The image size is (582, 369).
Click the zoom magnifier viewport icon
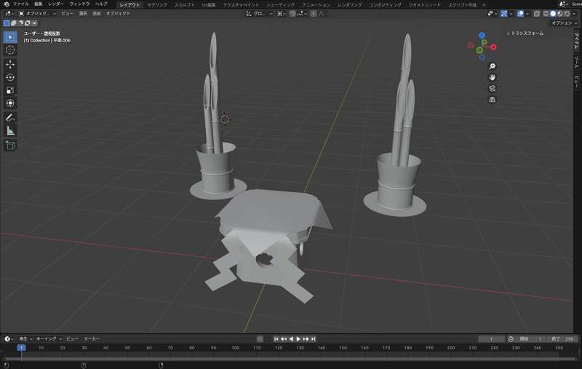click(x=493, y=66)
